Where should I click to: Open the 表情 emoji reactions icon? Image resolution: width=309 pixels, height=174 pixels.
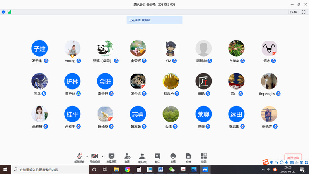(x=173, y=157)
